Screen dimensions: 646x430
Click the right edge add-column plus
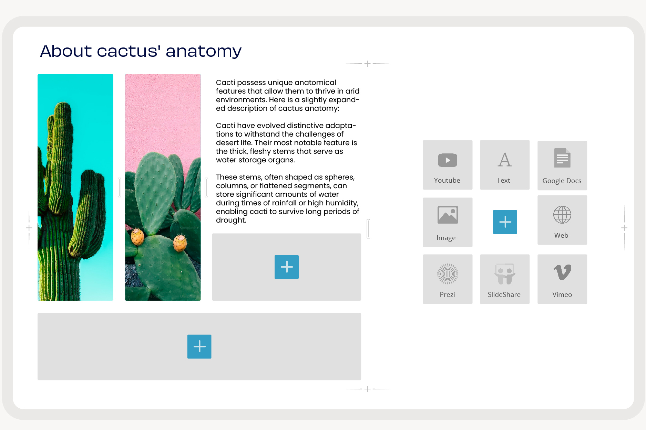[624, 228]
